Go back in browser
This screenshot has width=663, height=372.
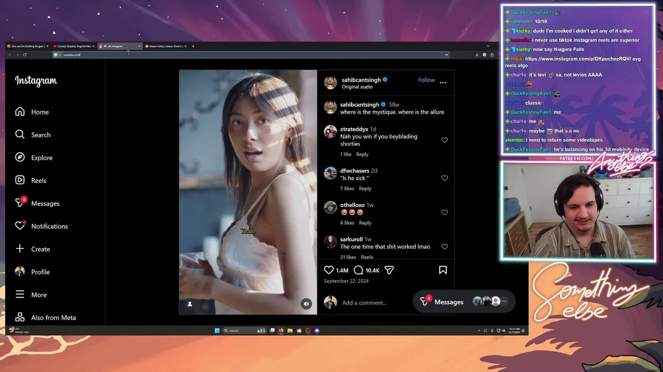click(10, 55)
